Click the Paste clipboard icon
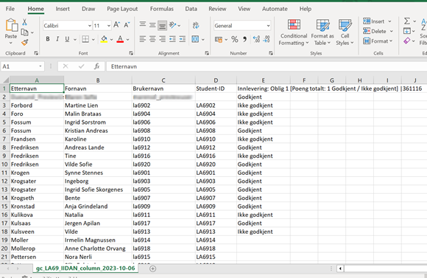The height and width of the screenshot is (278, 427). coord(11,25)
